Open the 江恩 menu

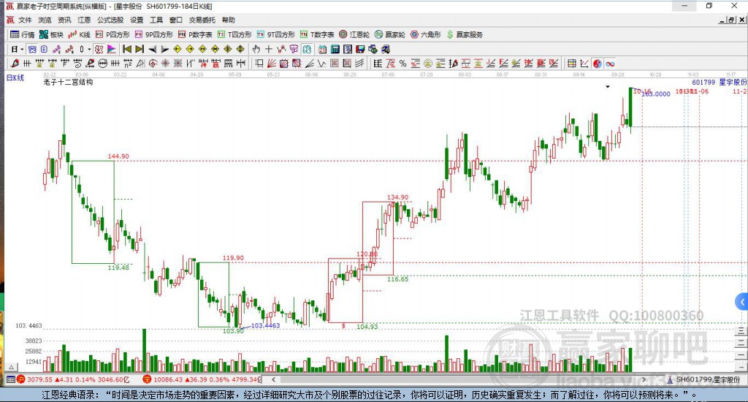coord(84,20)
